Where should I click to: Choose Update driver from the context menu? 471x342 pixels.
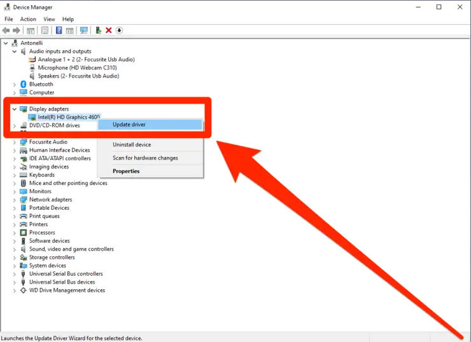click(150, 125)
